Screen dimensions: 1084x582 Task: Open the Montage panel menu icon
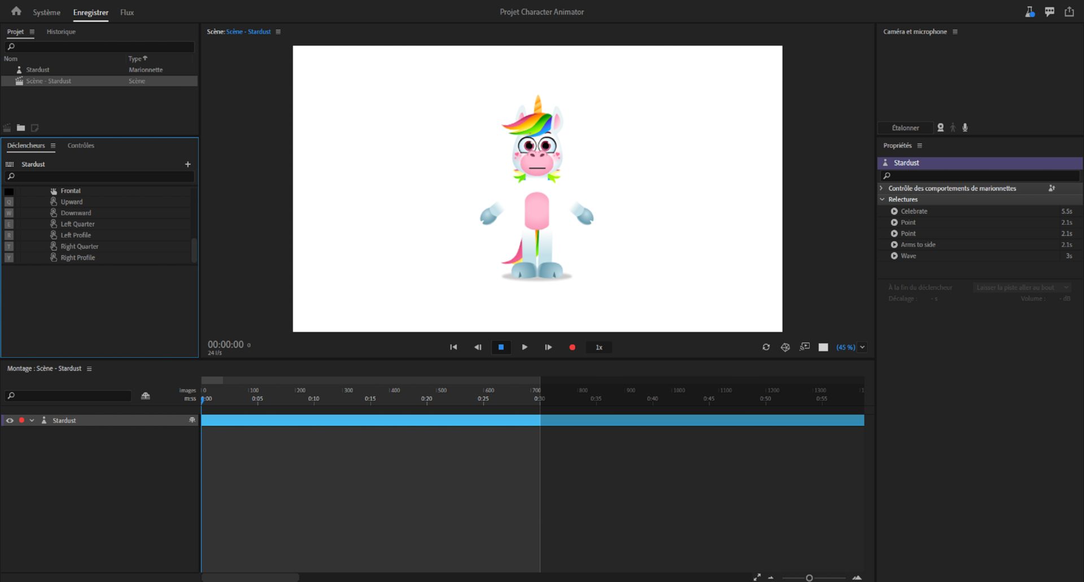coord(89,369)
